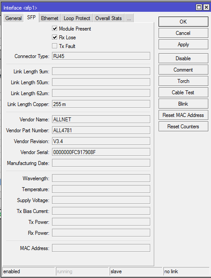The image size is (211, 278).
Task: Click the Vendor Part Number field ALL4781
Action: (x=101, y=130)
